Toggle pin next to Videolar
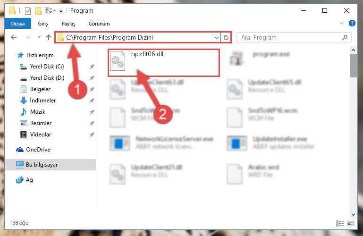This screenshot has height=236, width=363. coord(92,135)
